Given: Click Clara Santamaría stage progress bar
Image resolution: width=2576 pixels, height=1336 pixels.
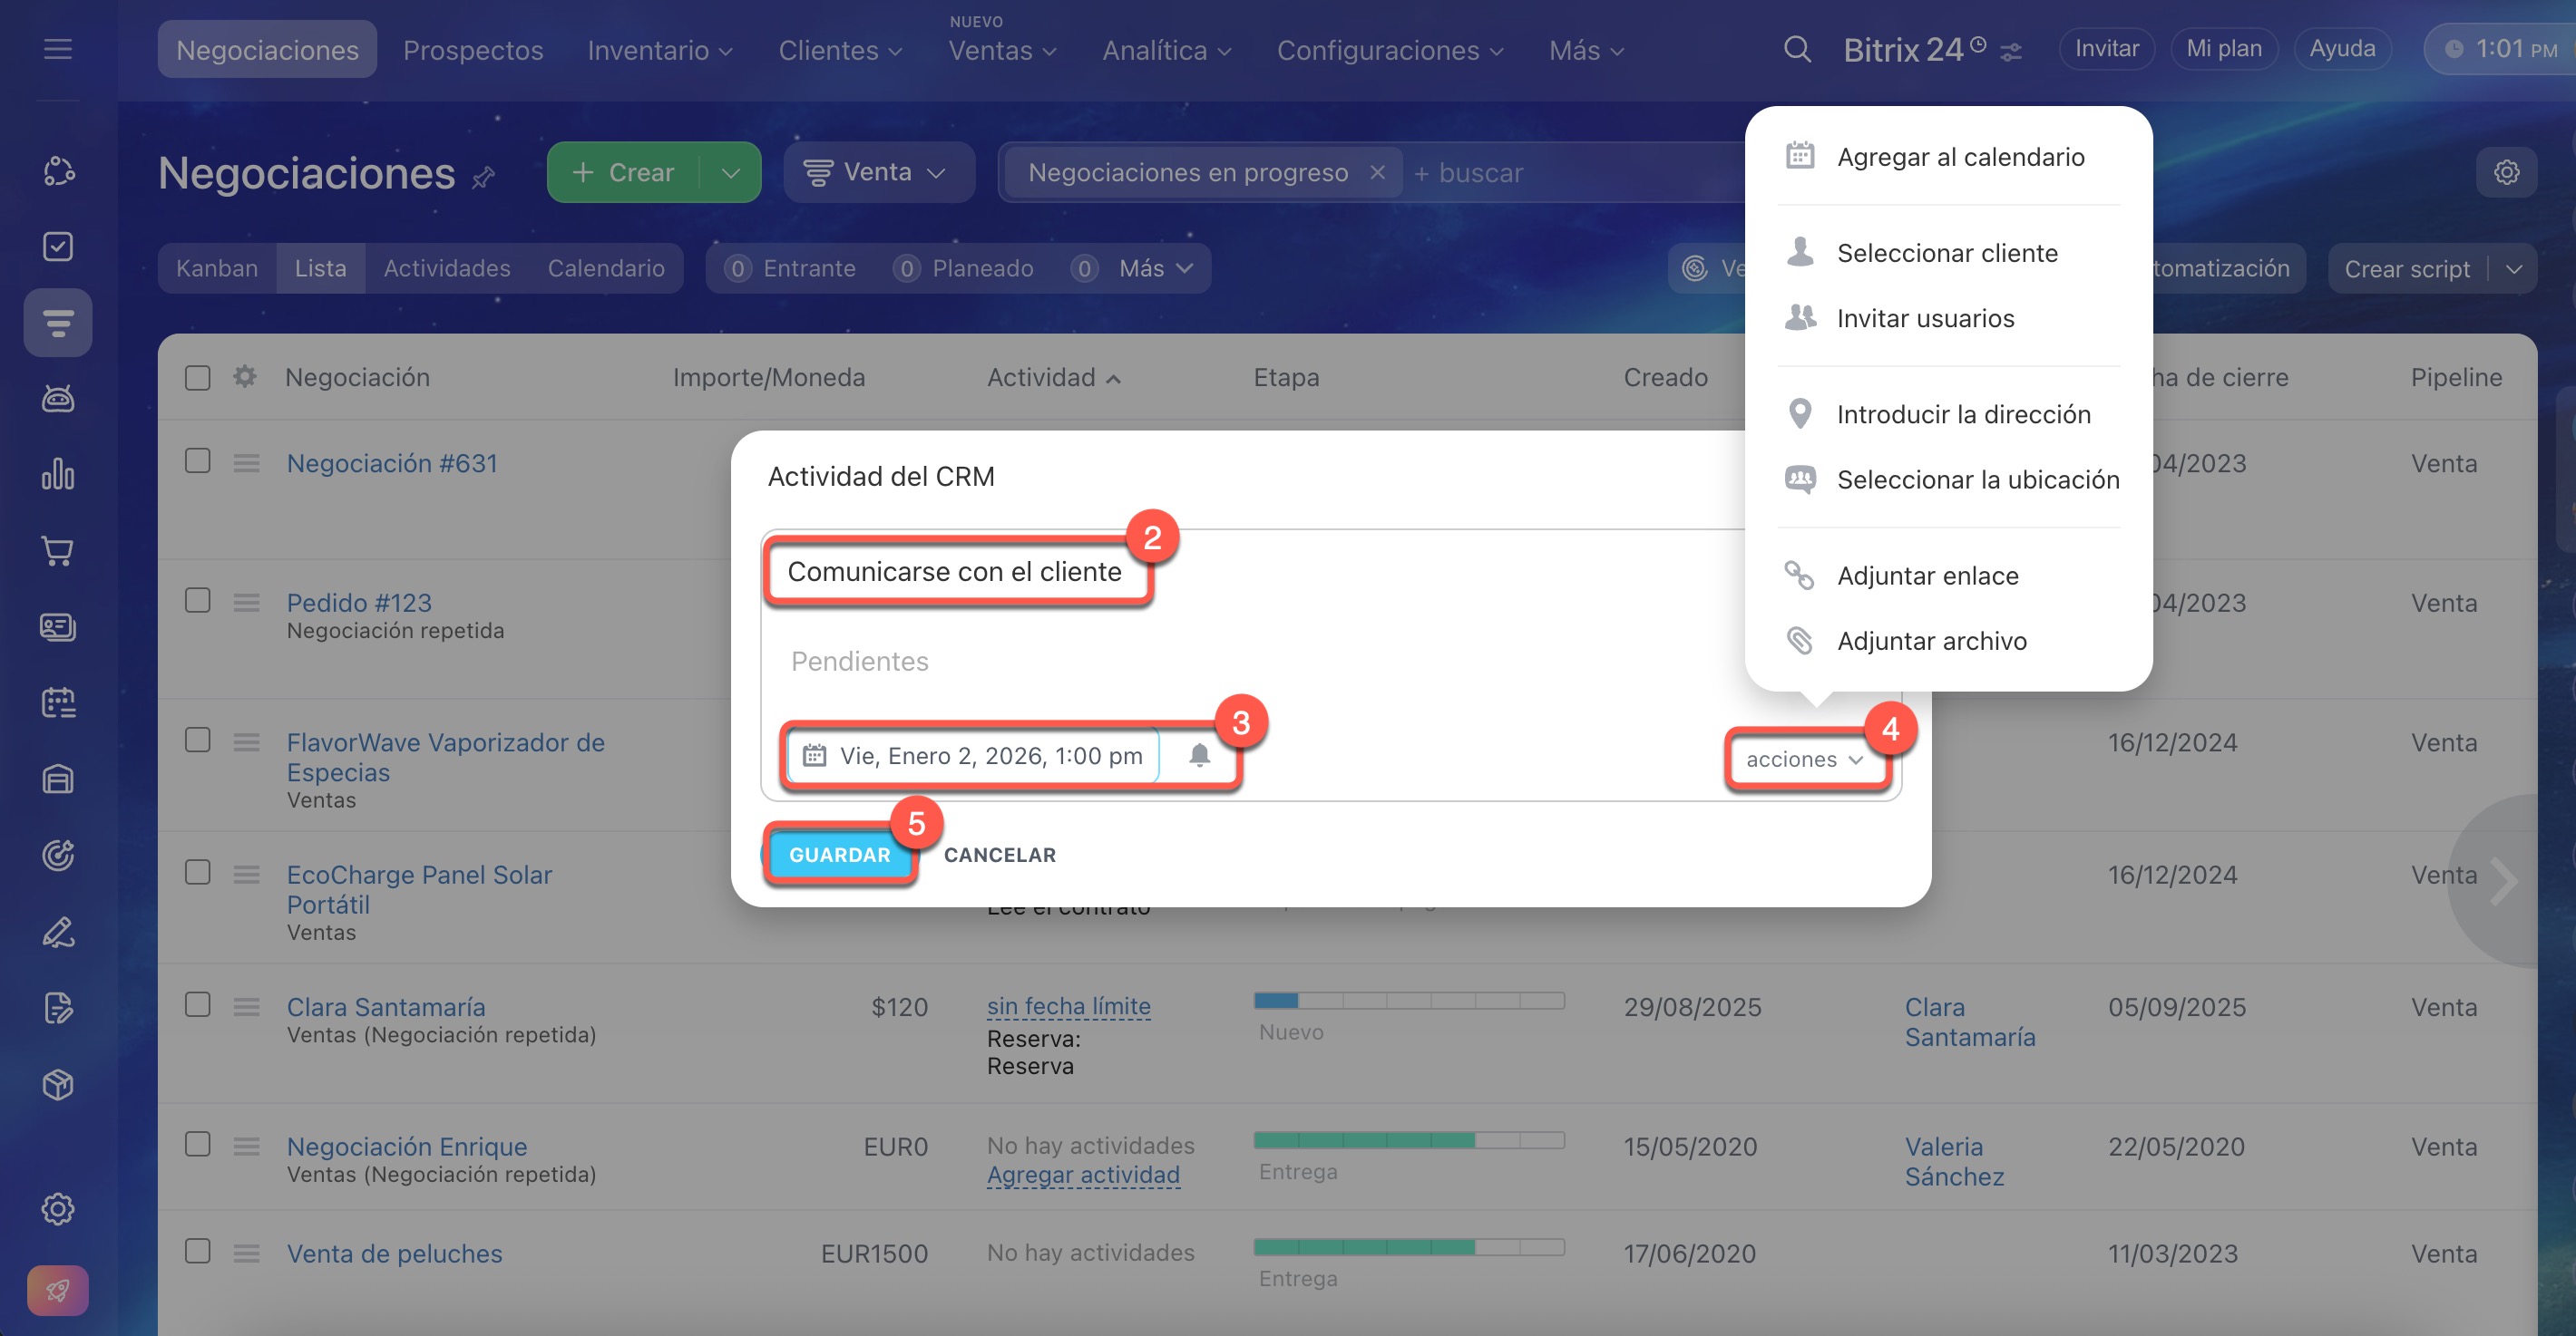Looking at the screenshot, I should click(x=1408, y=1001).
